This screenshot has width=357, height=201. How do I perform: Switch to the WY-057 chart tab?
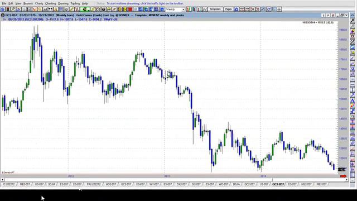154,184
